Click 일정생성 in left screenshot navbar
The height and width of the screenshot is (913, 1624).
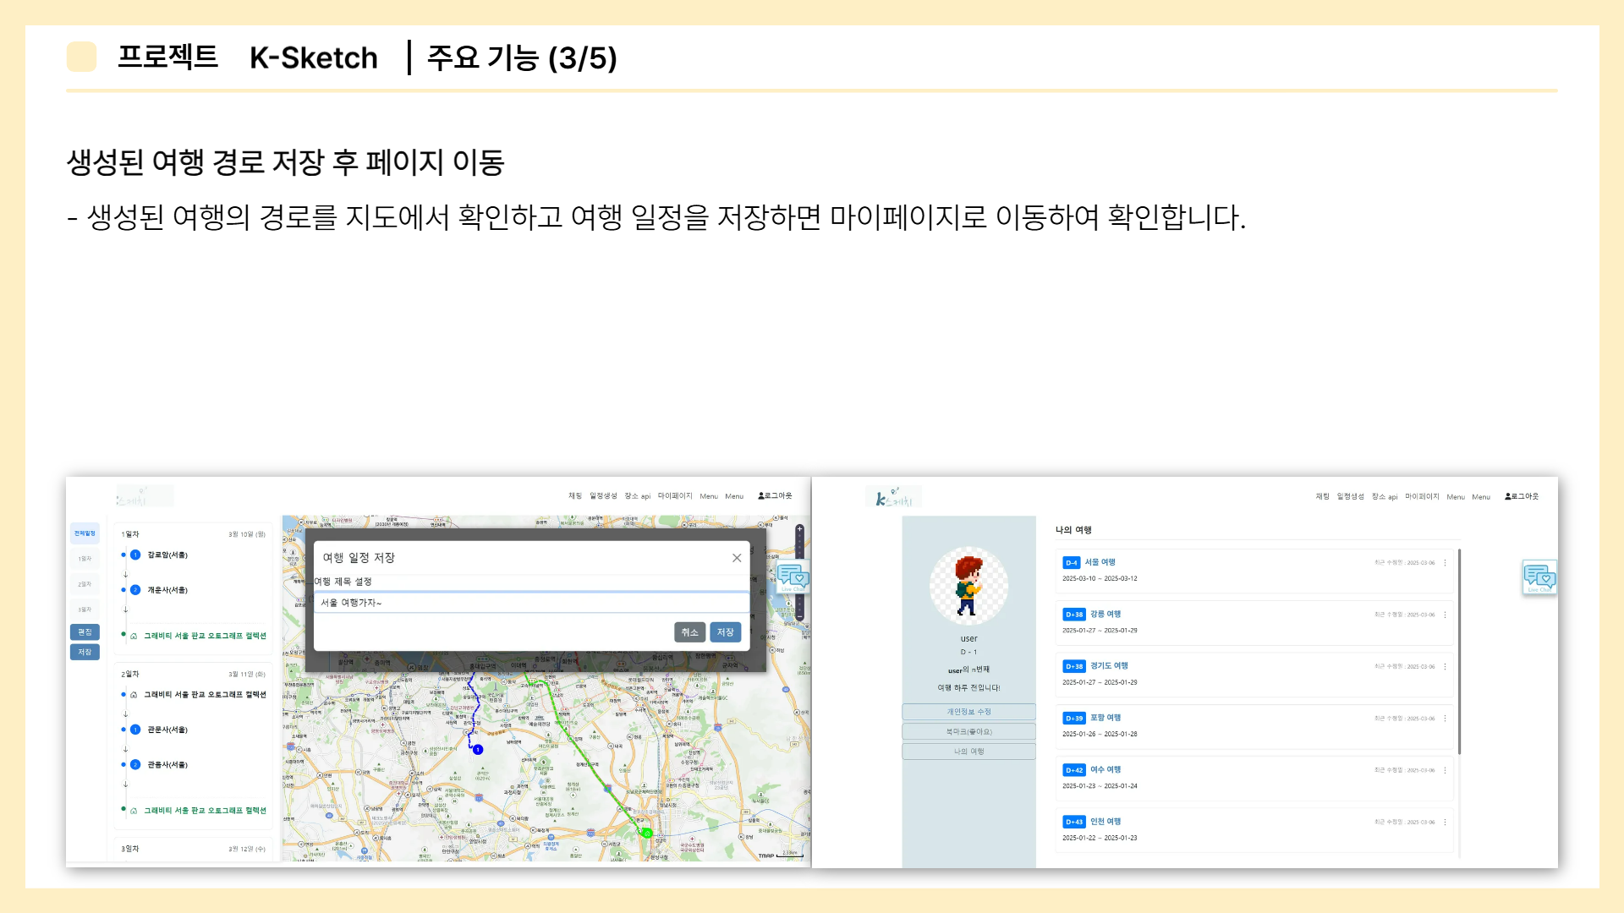[603, 496]
